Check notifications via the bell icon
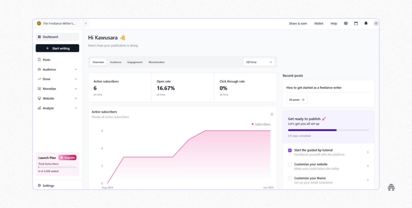Viewport: 412px width, 208px height. (x=366, y=23)
